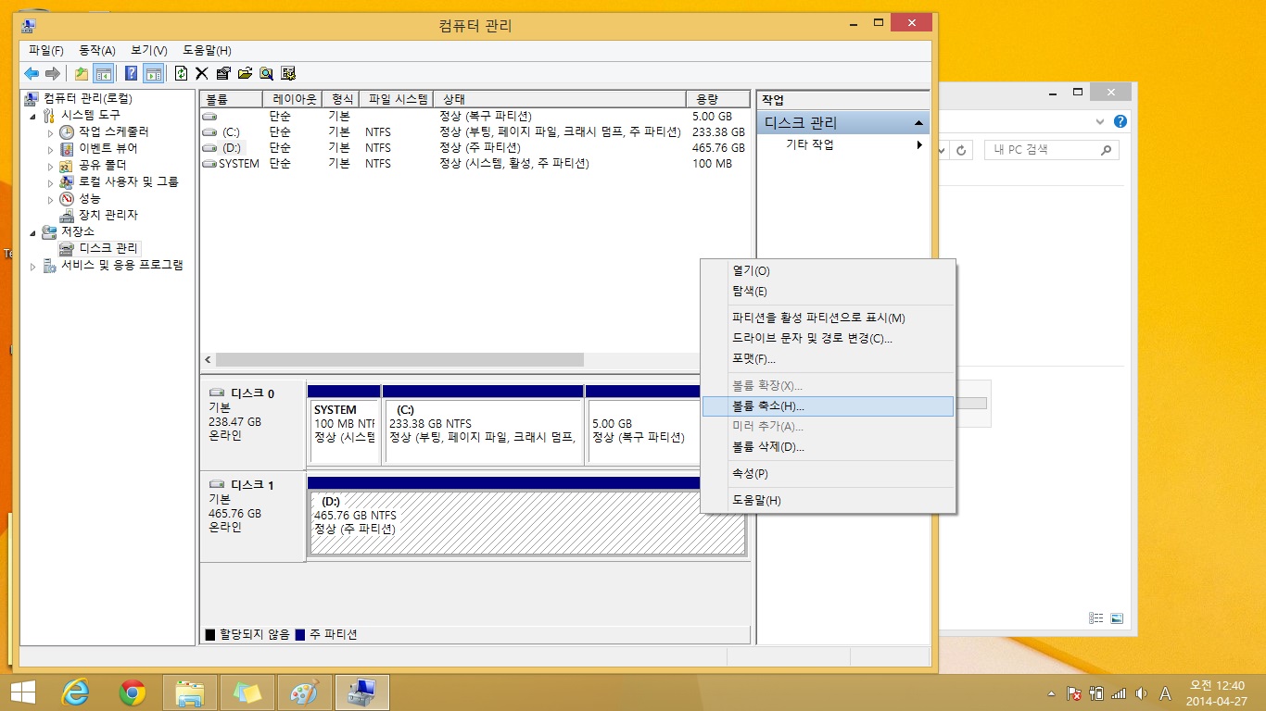The height and width of the screenshot is (711, 1266).
Task: Collapse the 디스크 관리 actions section
Action: coord(918,123)
